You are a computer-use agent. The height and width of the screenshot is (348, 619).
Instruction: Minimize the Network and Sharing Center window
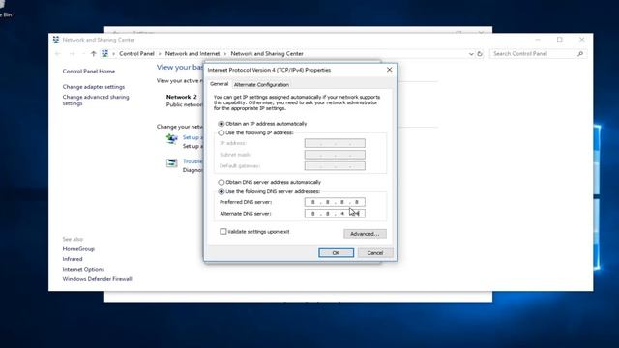[x=538, y=40]
